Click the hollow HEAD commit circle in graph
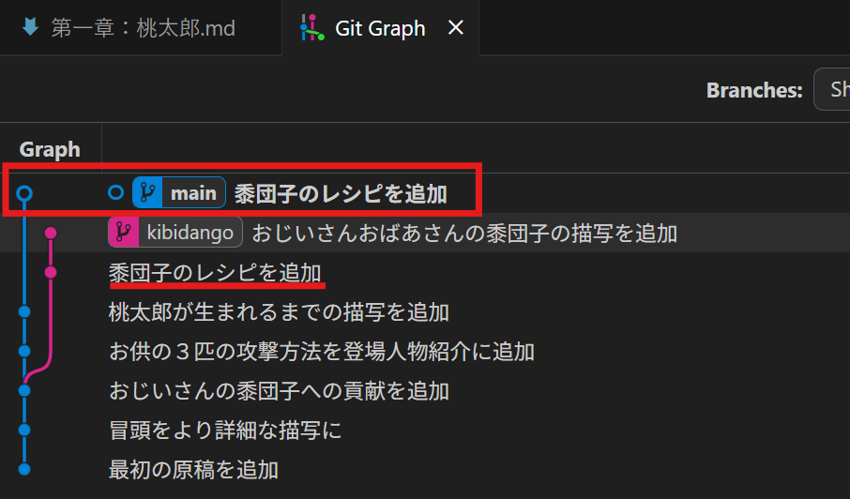 pyautogui.click(x=24, y=193)
